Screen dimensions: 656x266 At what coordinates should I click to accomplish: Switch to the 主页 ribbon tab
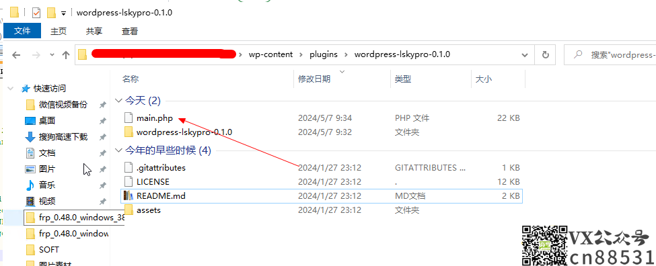[x=59, y=31]
